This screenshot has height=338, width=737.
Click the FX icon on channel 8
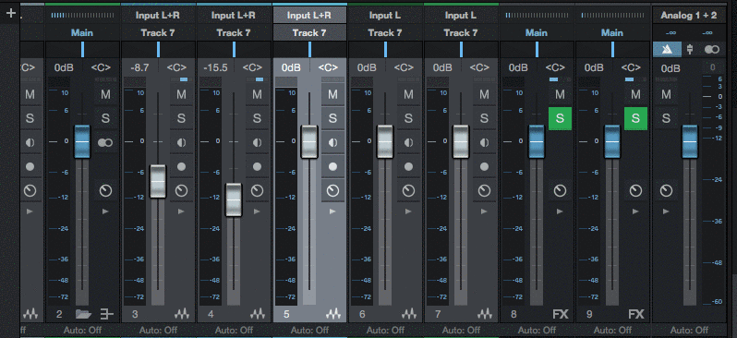pos(561,314)
